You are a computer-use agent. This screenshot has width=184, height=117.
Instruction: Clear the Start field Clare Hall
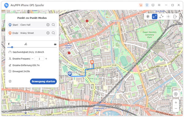(48, 25)
